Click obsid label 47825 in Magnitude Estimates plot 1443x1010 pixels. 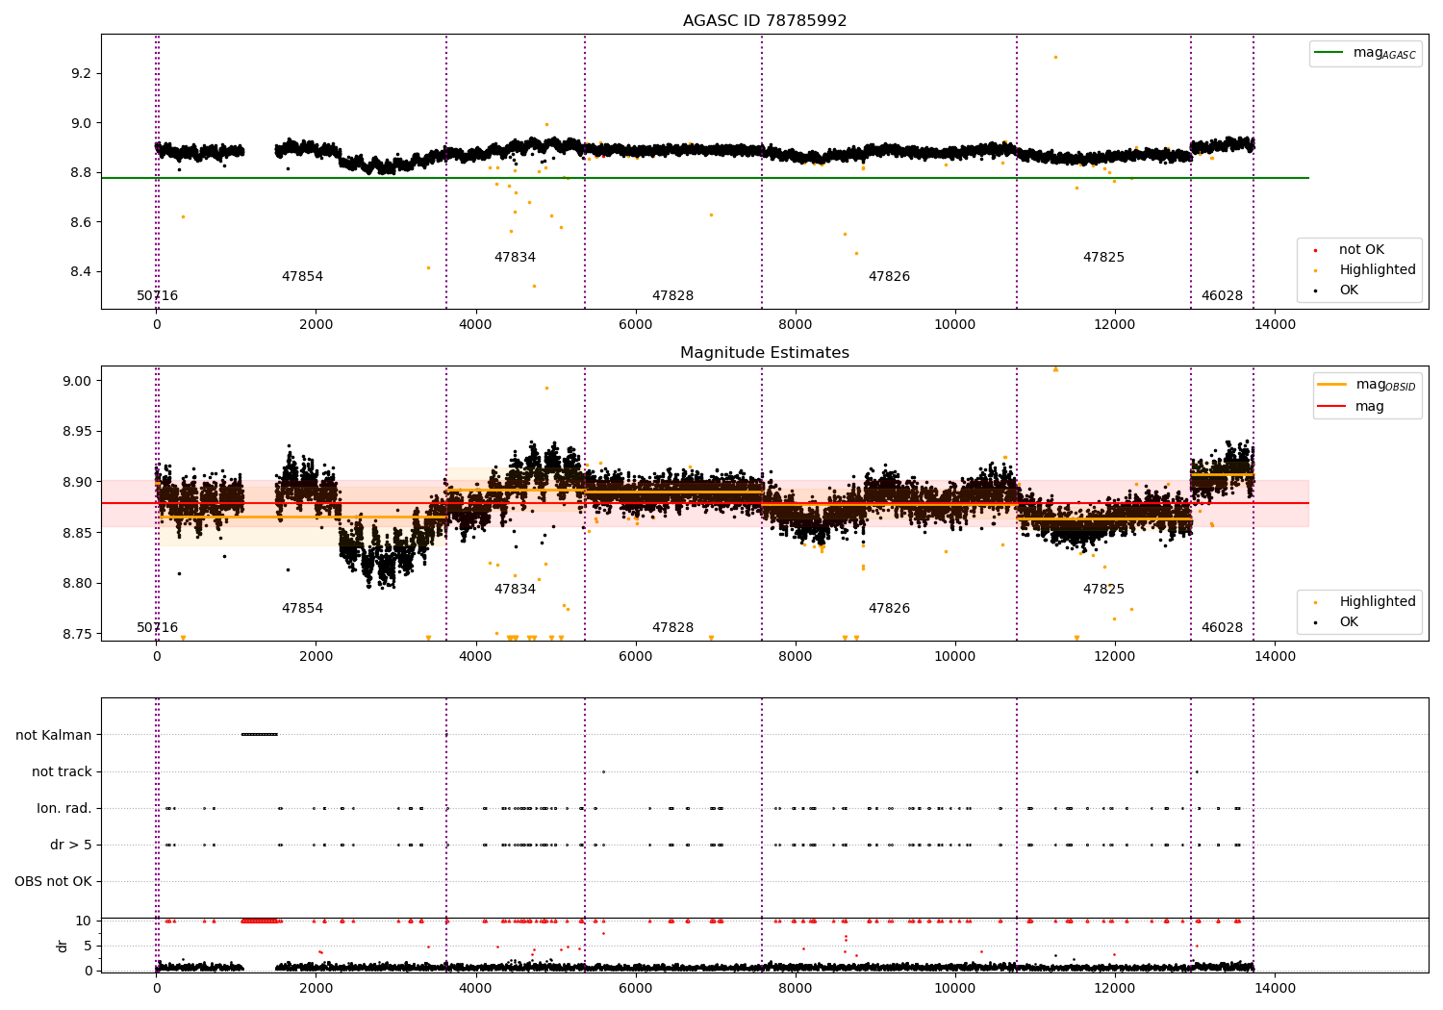pos(1103,590)
